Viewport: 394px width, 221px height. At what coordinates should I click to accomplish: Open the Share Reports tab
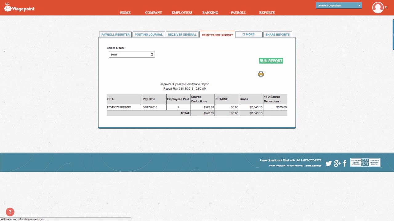point(278,34)
